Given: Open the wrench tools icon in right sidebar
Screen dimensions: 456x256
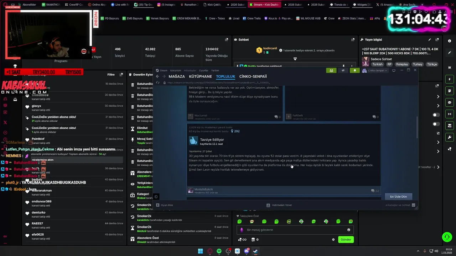Looking at the screenshot, I should (x=450, y=137).
